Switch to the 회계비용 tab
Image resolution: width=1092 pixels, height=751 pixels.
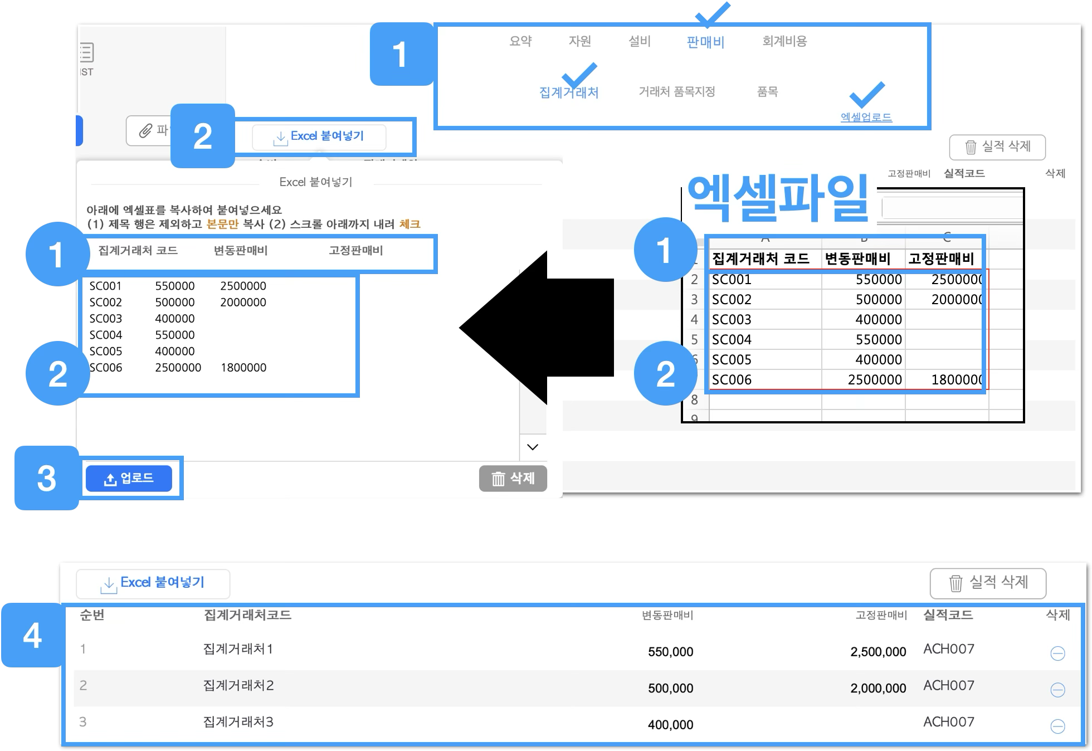coord(784,41)
